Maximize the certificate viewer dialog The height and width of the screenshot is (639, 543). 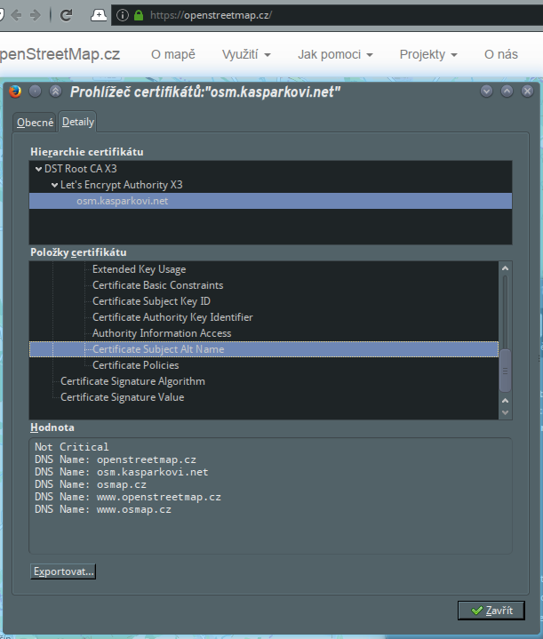coord(507,92)
